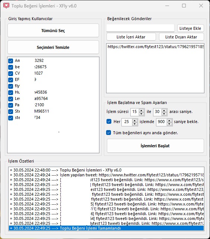Increase the 900 saniye bekle value
Viewport: 210px width, 239px height.
pyautogui.click(x=169, y=120)
